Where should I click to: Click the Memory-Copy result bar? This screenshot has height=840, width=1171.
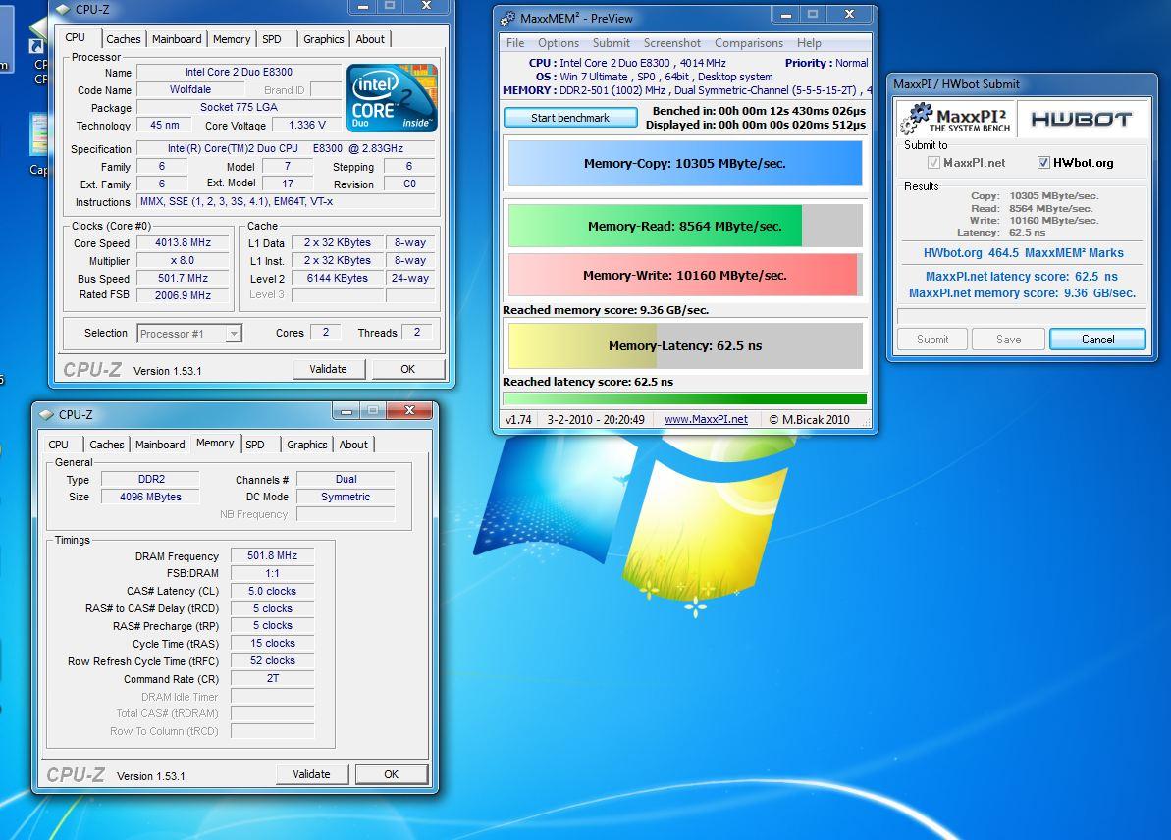coord(685,164)
